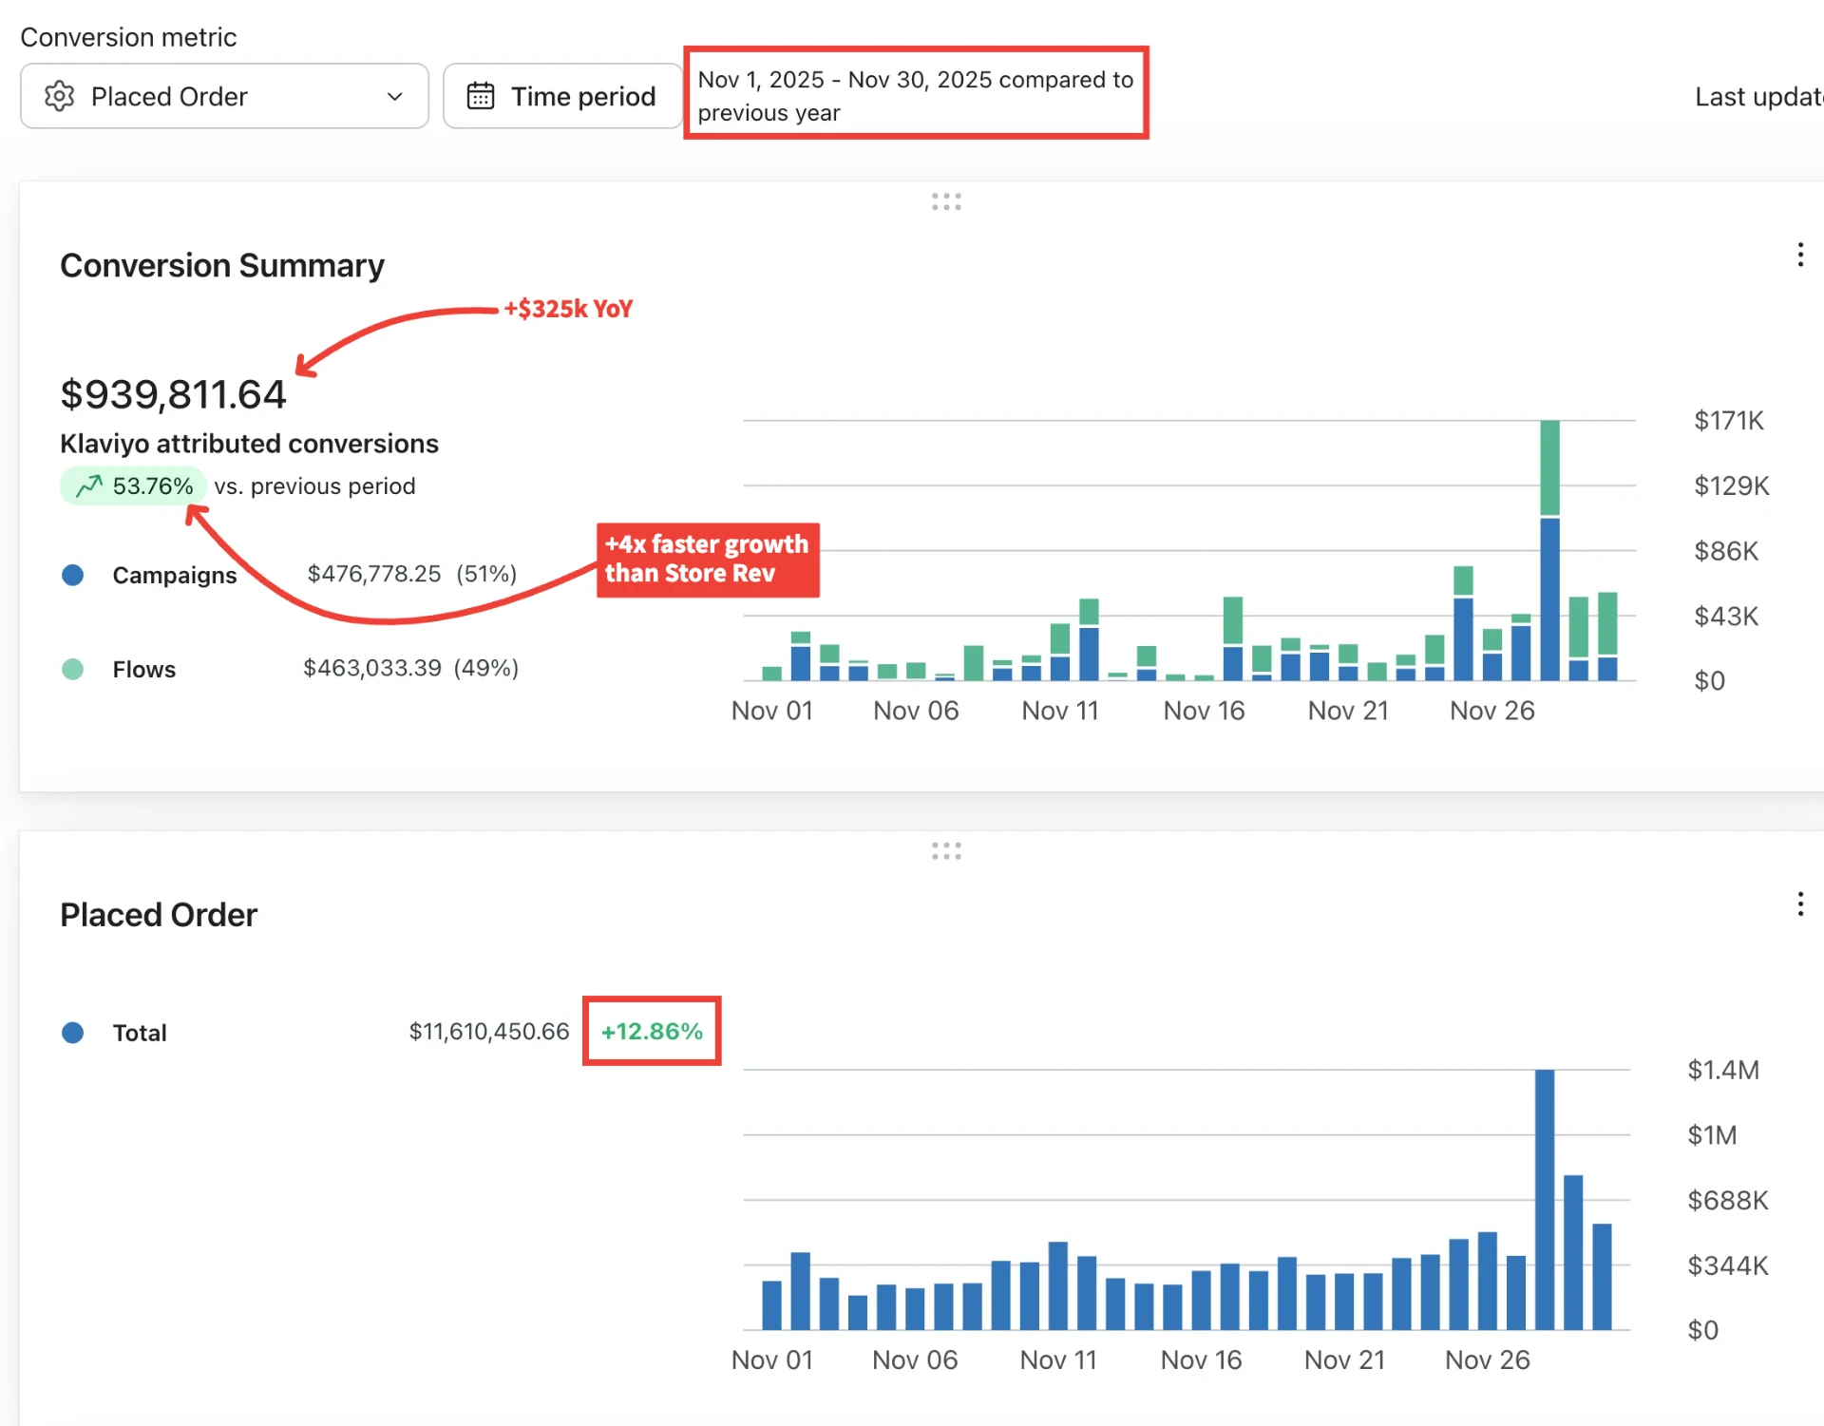Click the Campaigns legend label
Viewport: 1824px width, 1426px height.
pos(175,576)
